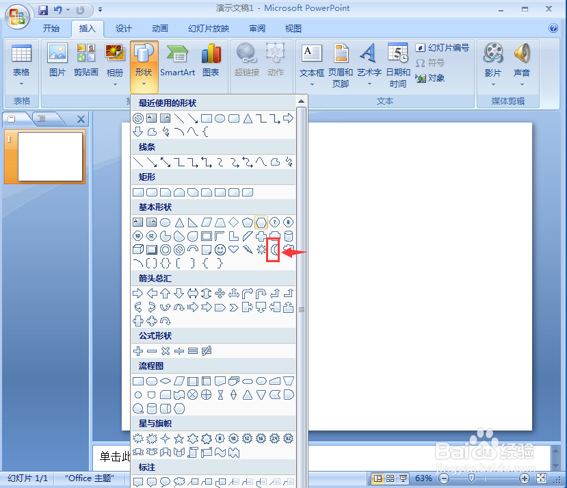Choose the 5-point star shape
The height and width of the screenshot is (488, 567).
[179, 439]
